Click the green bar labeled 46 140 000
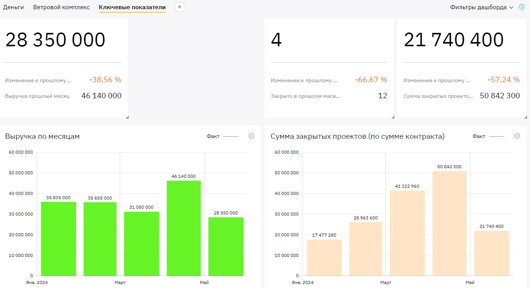 tap(184, 228)
